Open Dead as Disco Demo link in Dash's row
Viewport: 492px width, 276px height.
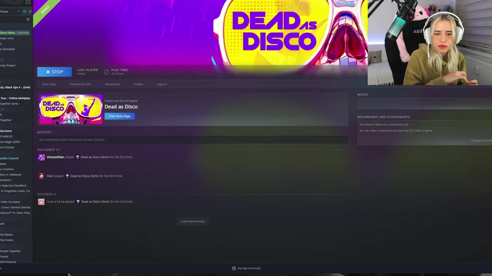coord(84,176)
